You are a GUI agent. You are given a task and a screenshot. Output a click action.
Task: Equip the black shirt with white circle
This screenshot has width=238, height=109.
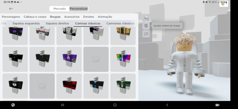click(15, 86)
